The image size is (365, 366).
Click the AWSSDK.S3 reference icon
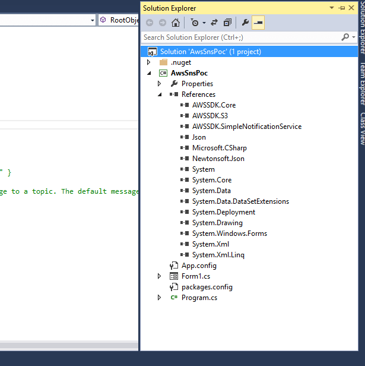[185, 116]
